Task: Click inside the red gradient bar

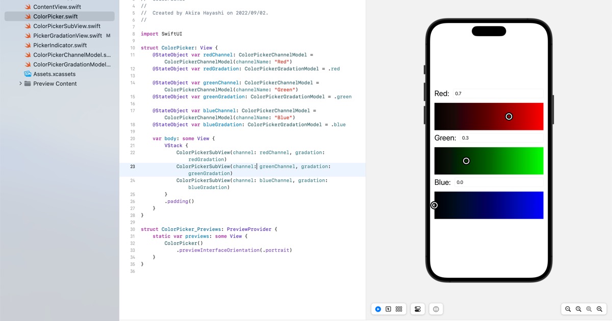Action: pyautogui.click(x=489, y=117)
